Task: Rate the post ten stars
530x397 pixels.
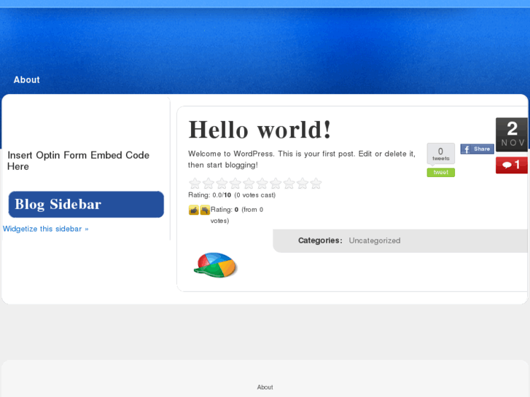Action: coord(316,184)
